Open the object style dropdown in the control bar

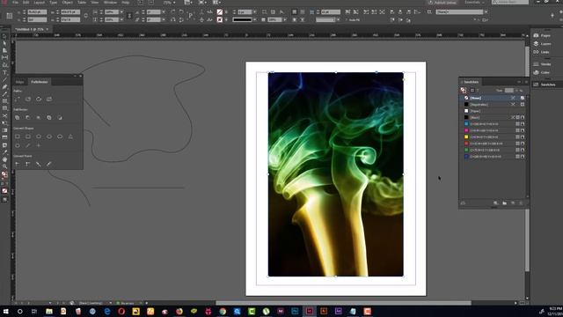(486, 11)
